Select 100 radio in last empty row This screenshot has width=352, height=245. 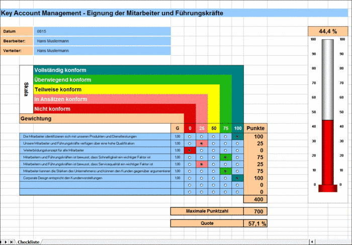(x=237, y=192)
